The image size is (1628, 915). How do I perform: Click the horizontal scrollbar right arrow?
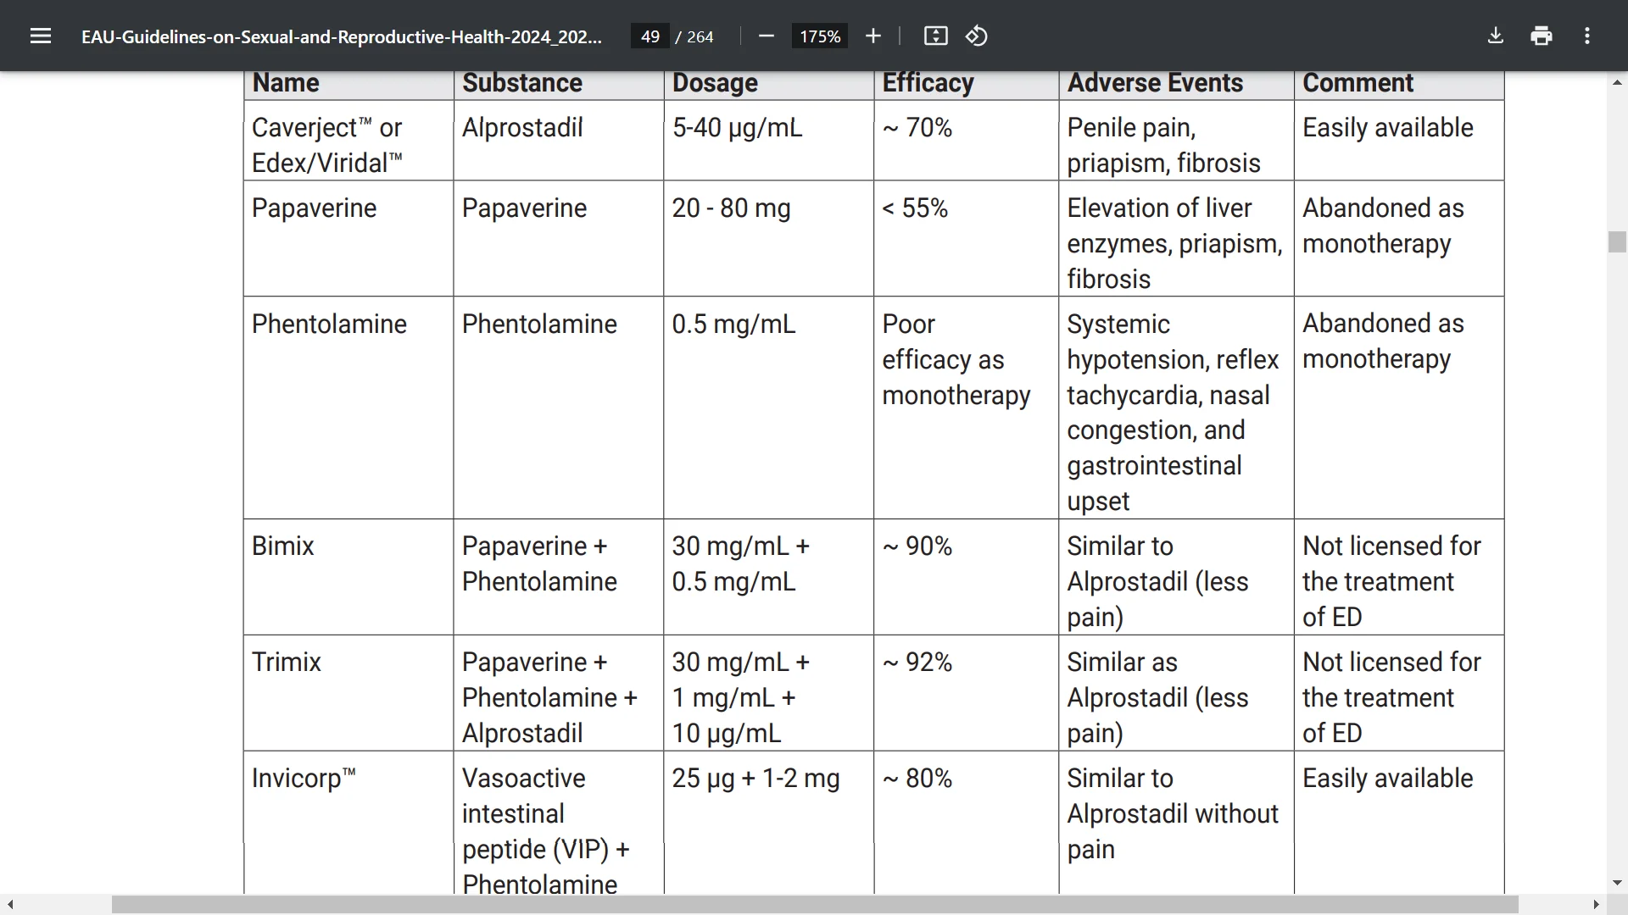click(x=1597, y=905)
